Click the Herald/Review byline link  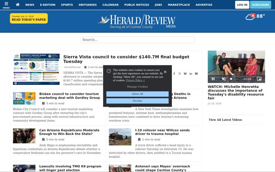[x=72, y=67]
